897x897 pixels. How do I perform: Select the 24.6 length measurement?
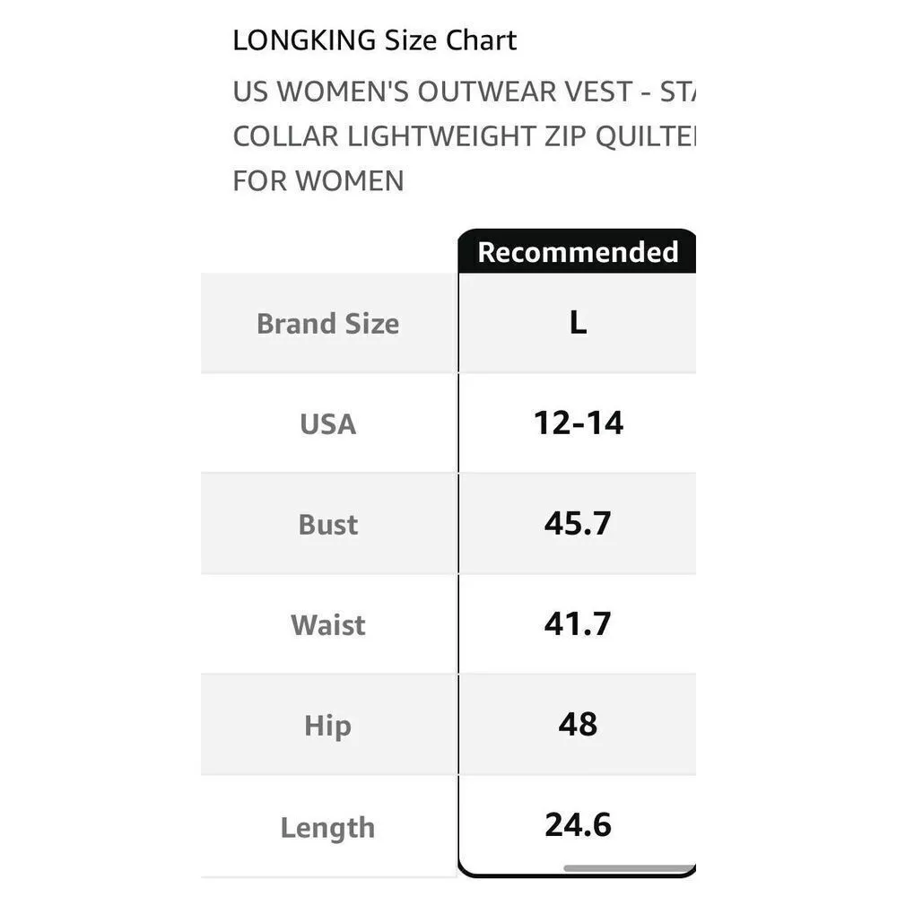click(x=578, y=824)
